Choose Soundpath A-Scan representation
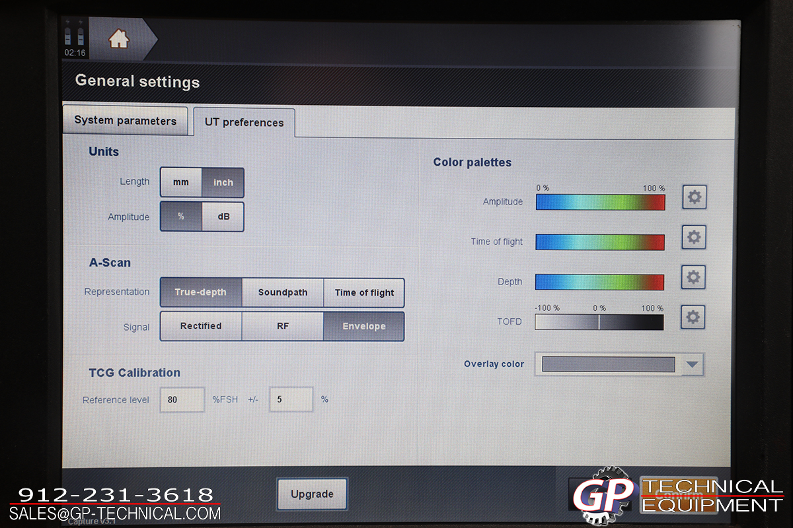This screenshot has width=793, height=528. pyautogui.click(x=282, y=292)
